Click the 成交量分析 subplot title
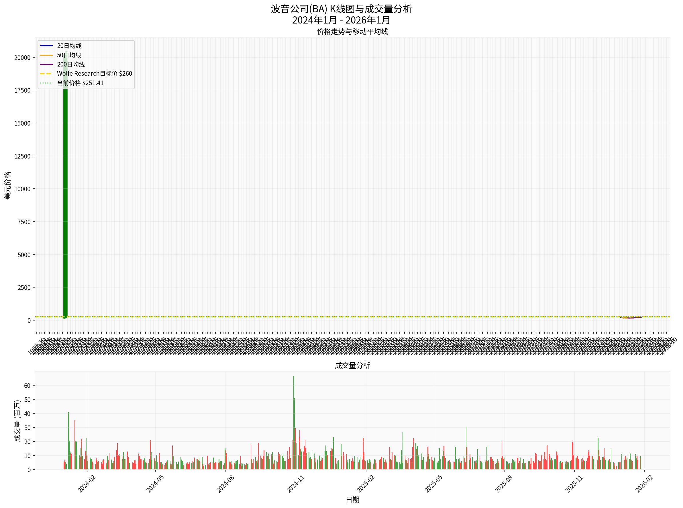Screen dimensions: 683x508 (x=352, y=366)
